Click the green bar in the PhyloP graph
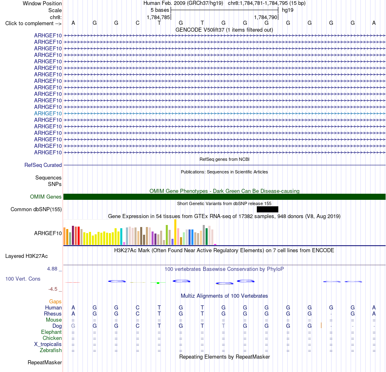The height and width of the screenshot is (372, 386). point(158,283)
